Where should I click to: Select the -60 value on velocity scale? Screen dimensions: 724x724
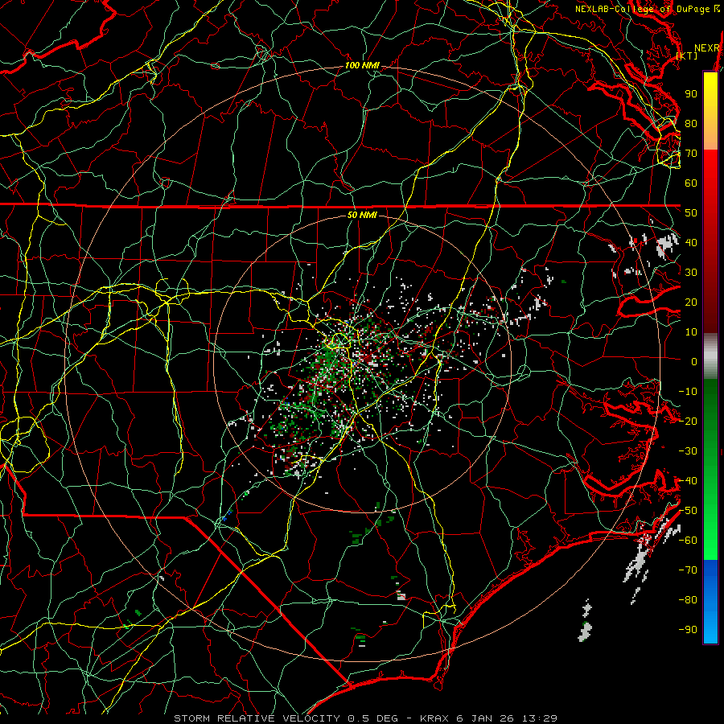tap(688, 541)
